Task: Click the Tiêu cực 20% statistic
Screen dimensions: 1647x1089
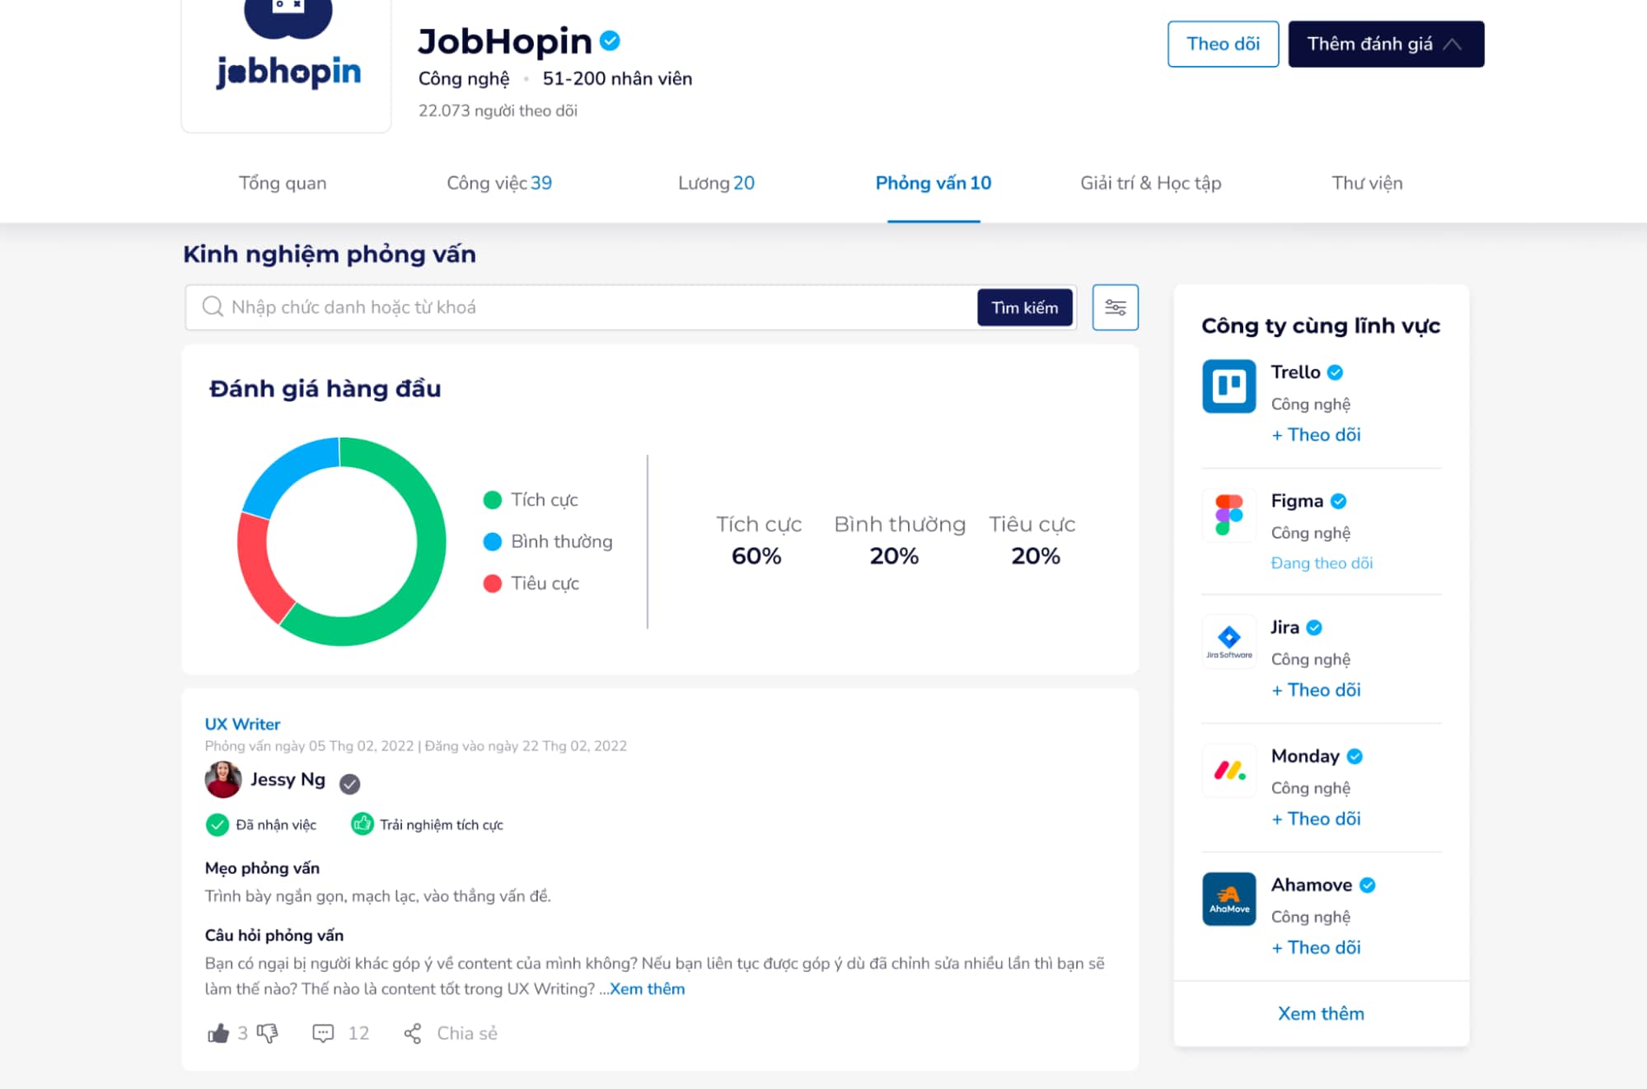Action: tap(1032, 540)
